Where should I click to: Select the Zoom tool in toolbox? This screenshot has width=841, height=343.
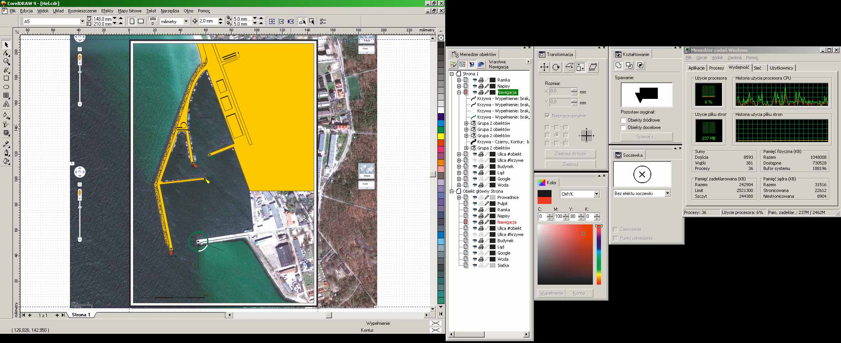pos(6,62)
